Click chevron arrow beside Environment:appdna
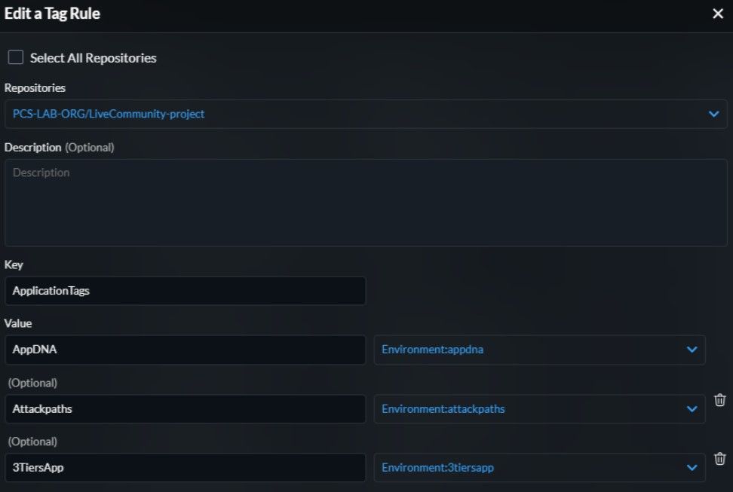The width and height of the screenshot is (733, 492). [692, 350]
